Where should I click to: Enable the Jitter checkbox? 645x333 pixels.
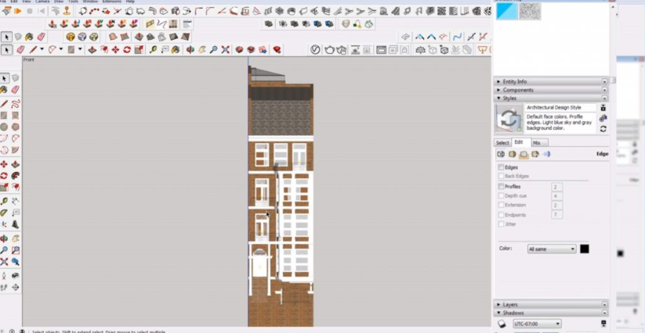pyautogui.click(x=501, y=224)
